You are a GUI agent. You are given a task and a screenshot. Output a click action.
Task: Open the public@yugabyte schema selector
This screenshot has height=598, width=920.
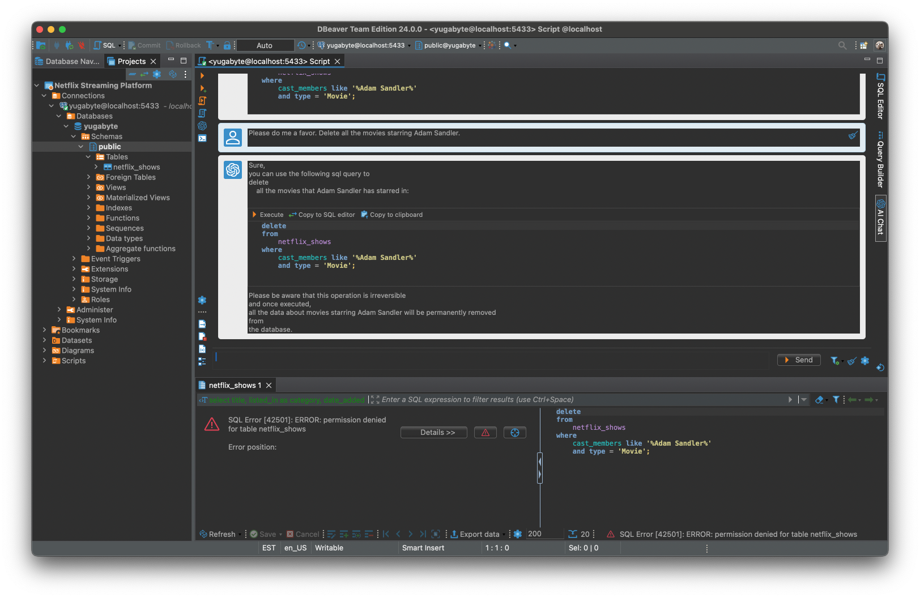(x=449, y=45)
